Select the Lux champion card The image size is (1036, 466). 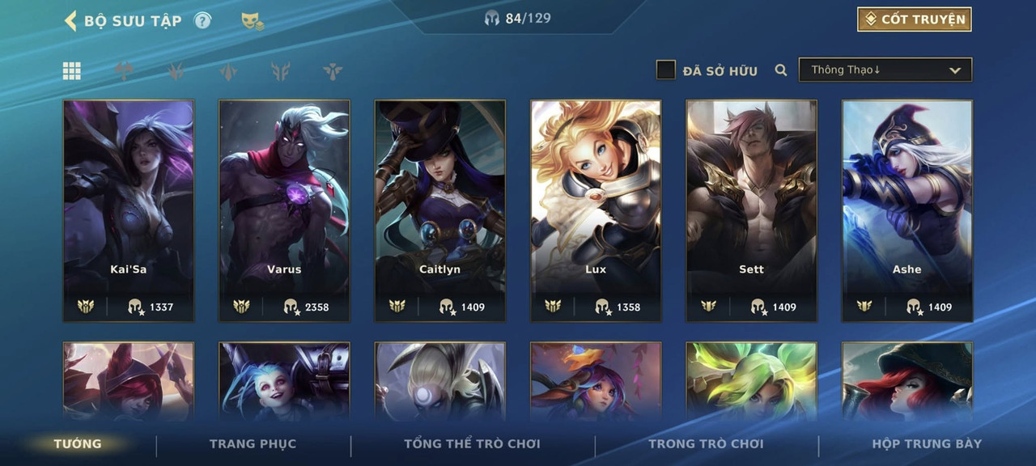(x=596, y=210)
